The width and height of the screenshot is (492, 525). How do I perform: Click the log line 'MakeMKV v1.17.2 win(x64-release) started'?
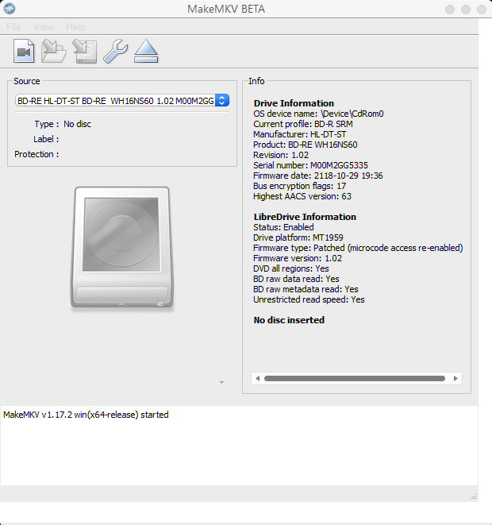(x=86, y=415)
